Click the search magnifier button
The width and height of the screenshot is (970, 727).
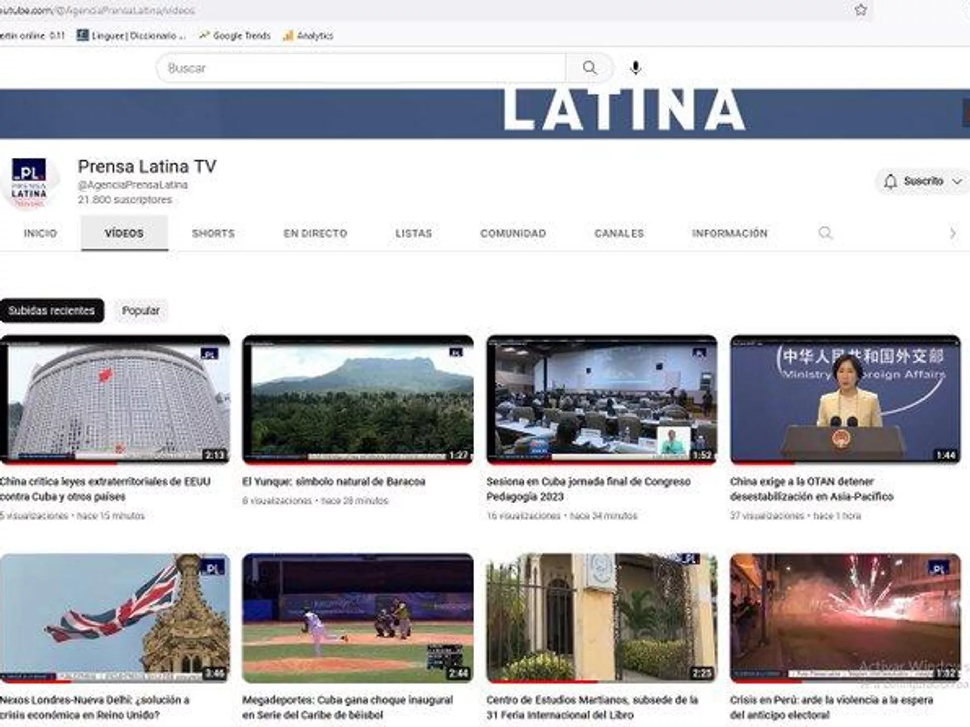(x=589, y=68)
